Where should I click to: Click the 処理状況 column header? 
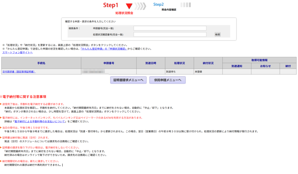pyautogui.click(x=179, y=63)
